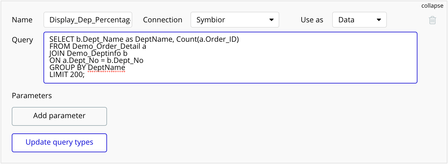
Task: Click the ON a.Dept_No = b.Dept_No line
Action: [x=96, y=61]
